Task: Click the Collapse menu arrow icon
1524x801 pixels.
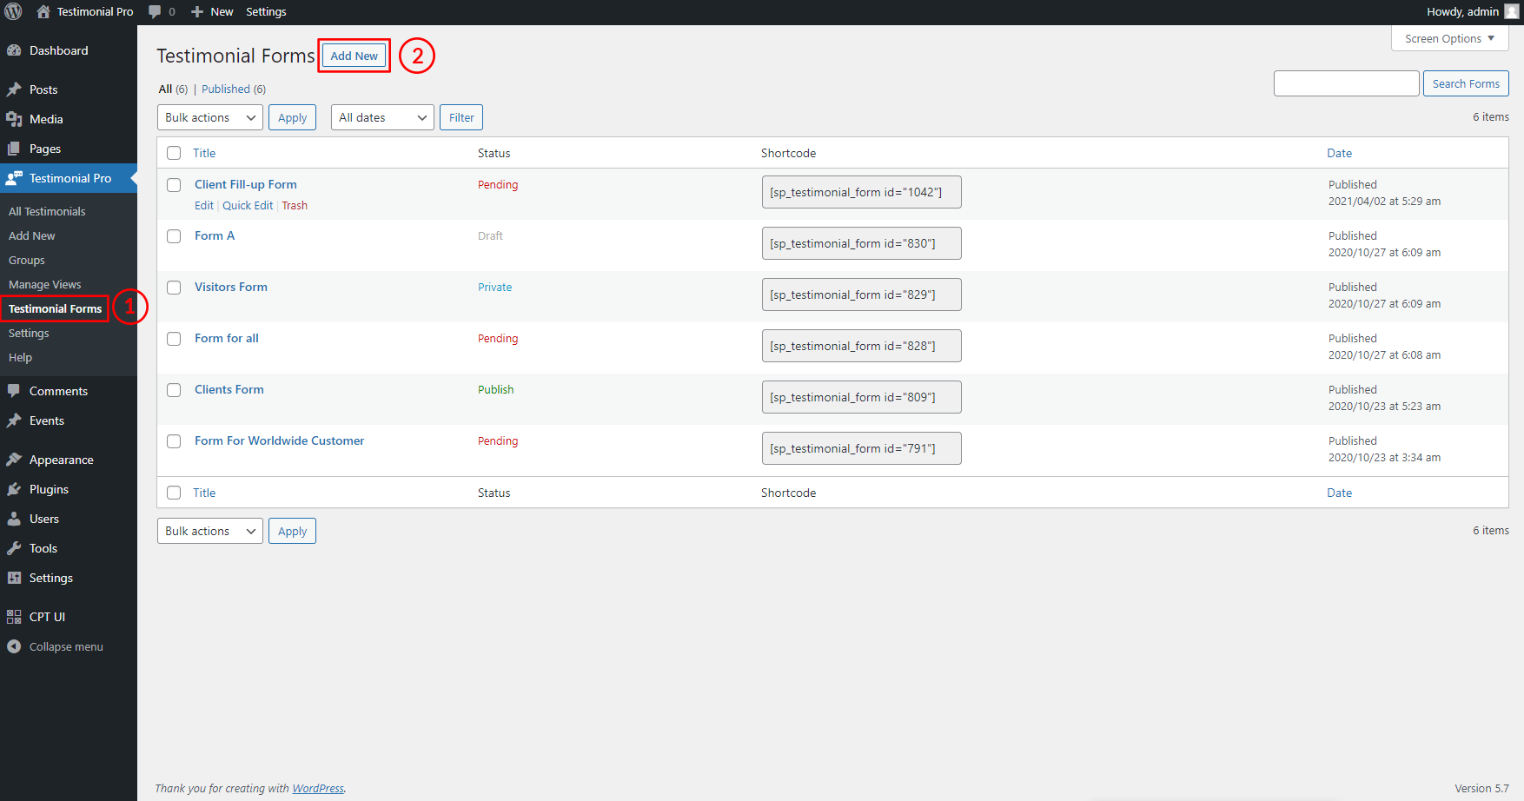Action: click(14, 646)
